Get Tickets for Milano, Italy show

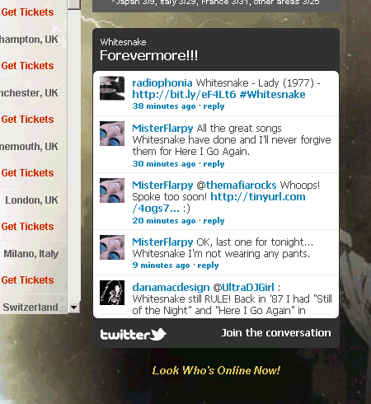coord(27,280)
